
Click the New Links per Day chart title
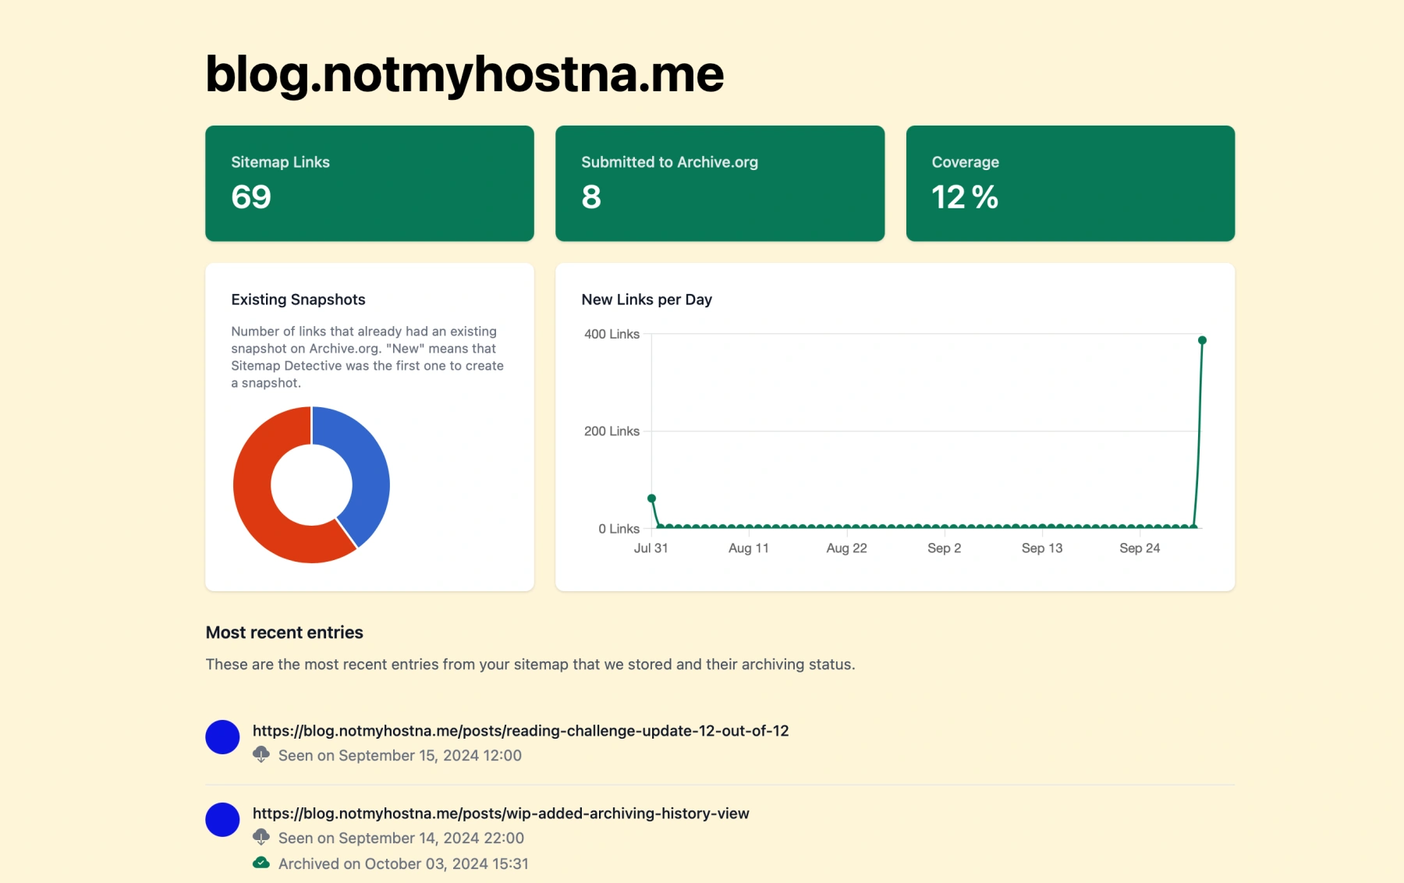(x=647, y=300)
